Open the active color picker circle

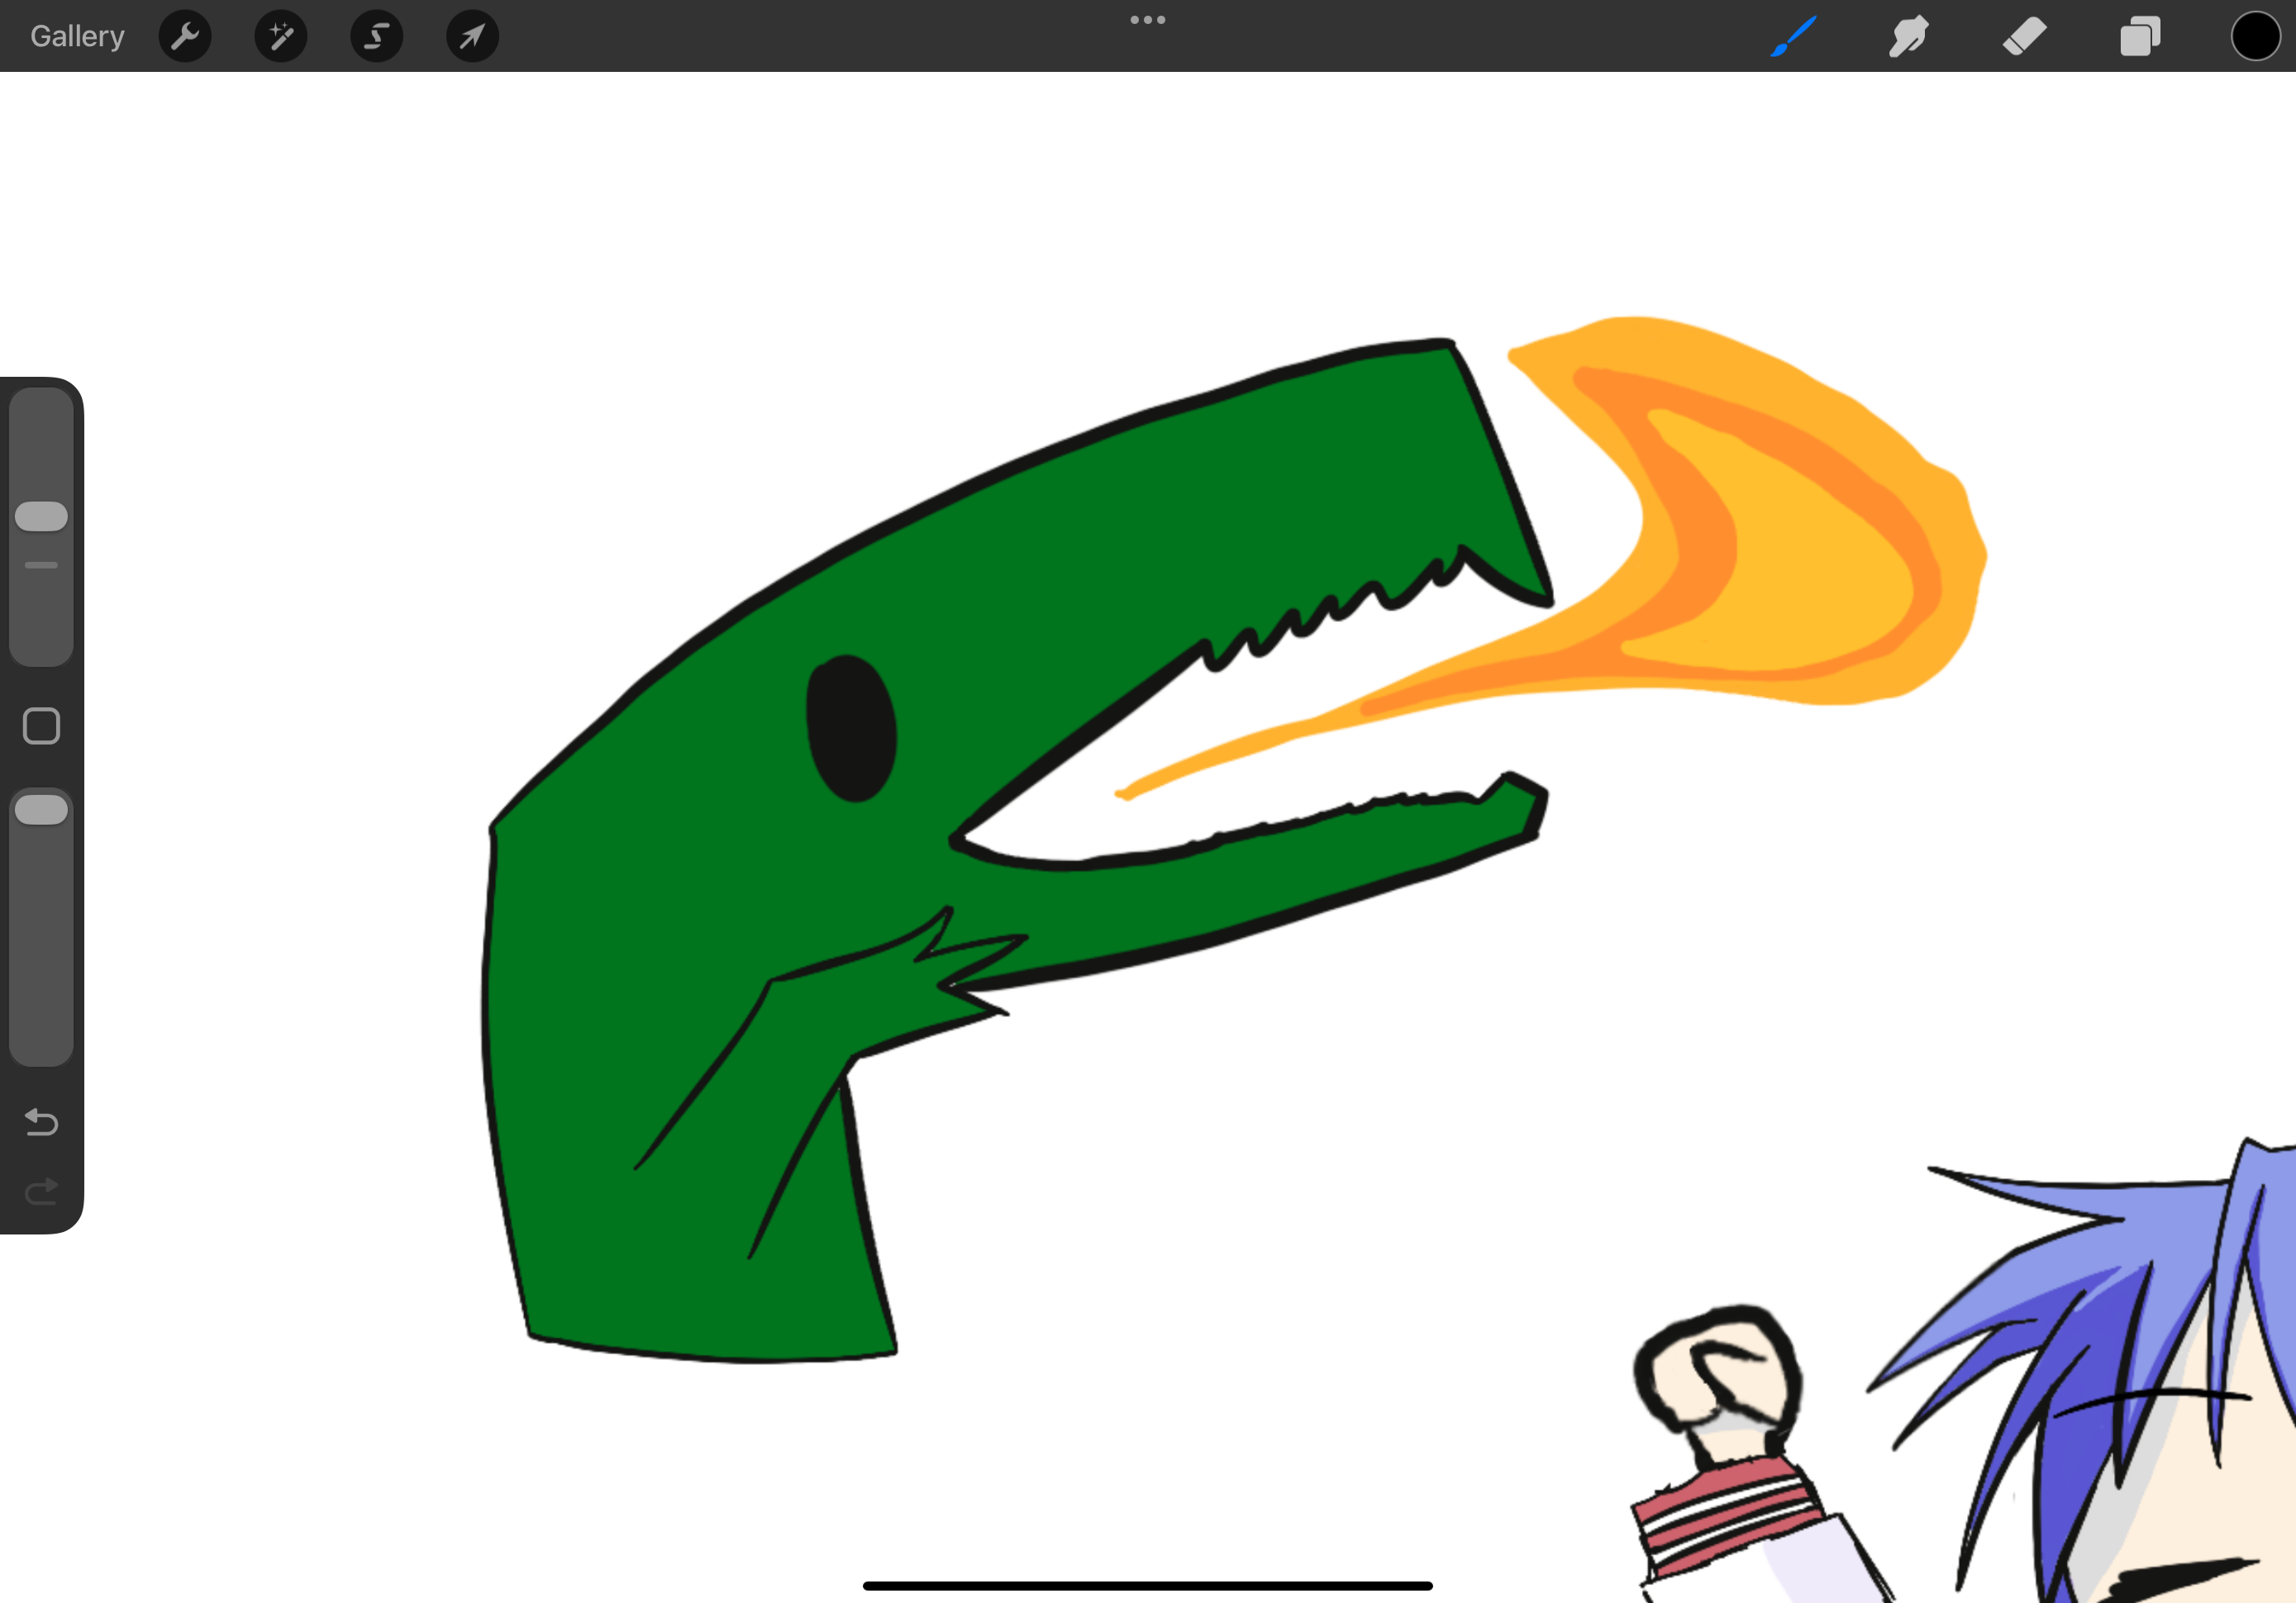coord(2255,37)
